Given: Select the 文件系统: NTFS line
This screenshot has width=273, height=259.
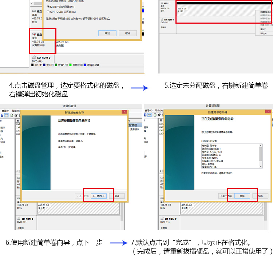Looking at the screenshot, I should pyautogui.click(x=210, y=158).
